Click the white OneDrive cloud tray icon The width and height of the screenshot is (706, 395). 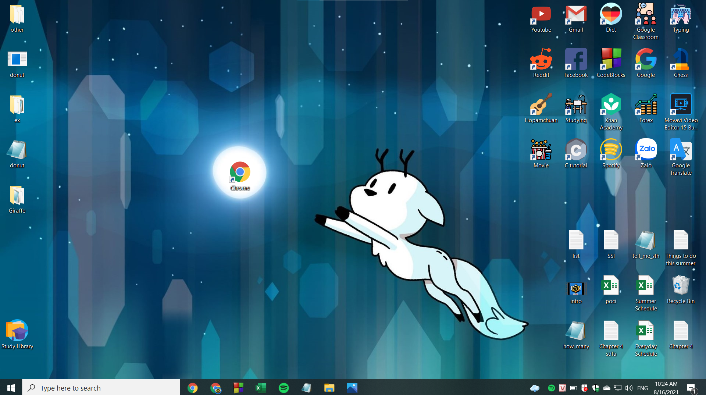tap(607, 388)
